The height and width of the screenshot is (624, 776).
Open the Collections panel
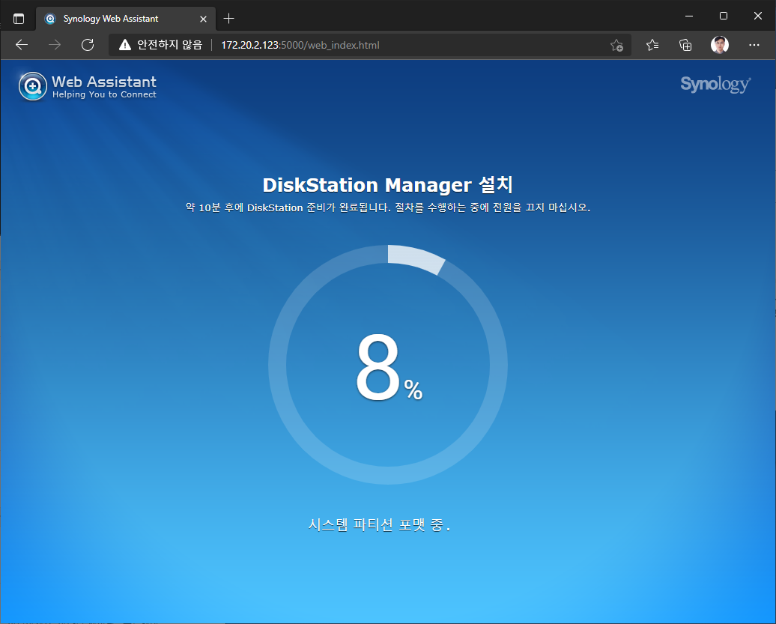685,45
